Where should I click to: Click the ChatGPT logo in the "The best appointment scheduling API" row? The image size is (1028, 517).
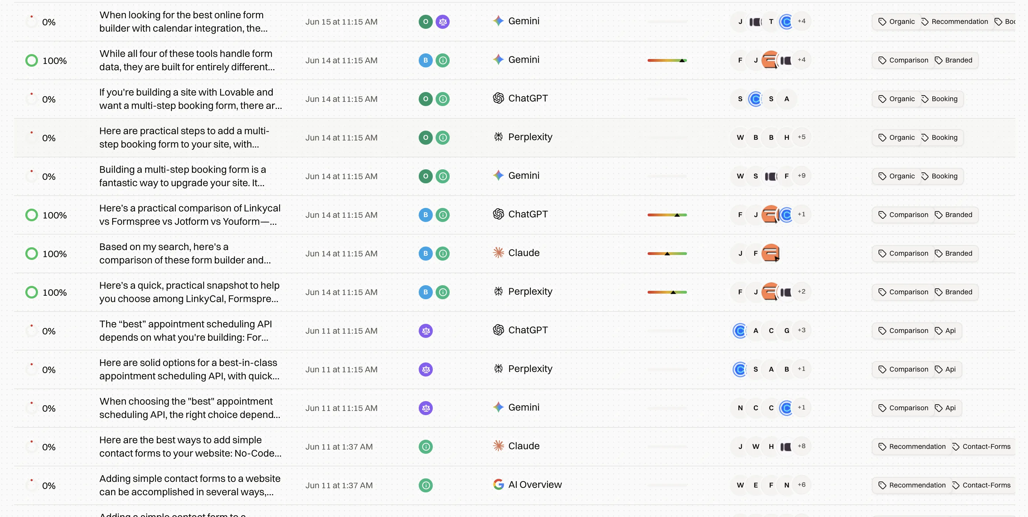coord(498,330)
